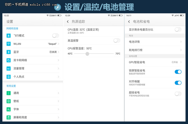Open 字体 row chevron

[58, 109]
